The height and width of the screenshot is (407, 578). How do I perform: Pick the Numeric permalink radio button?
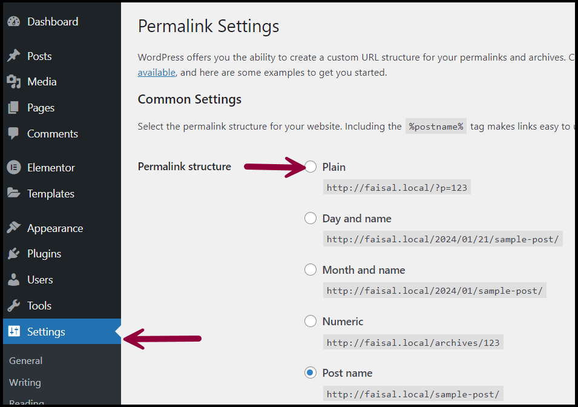[x=310, y=322]
